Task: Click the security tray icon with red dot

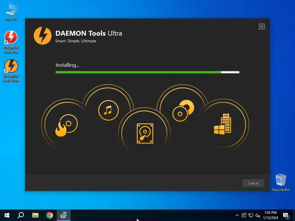Action: 244,215
